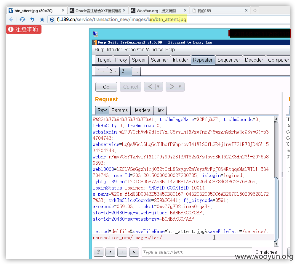This screenshot has width=296, height=265.
Task: Open the history forward dropdown arrow
Action: click(180, 87)
